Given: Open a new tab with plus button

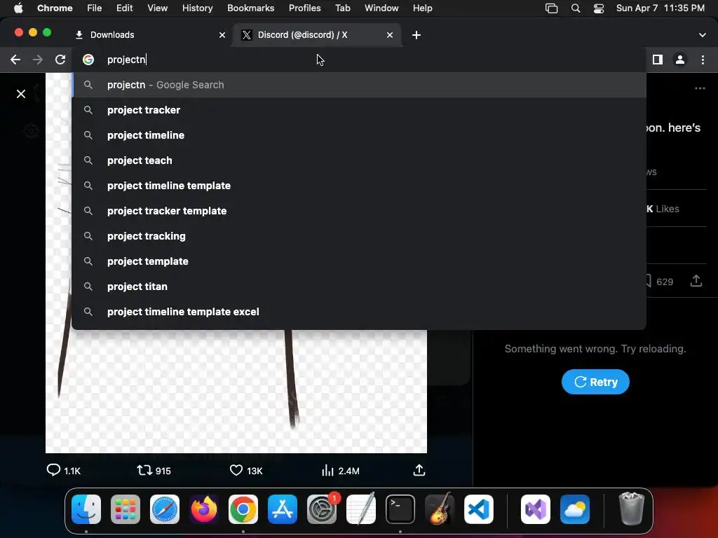Looking at the screenshot, I should tap(416, 35).
